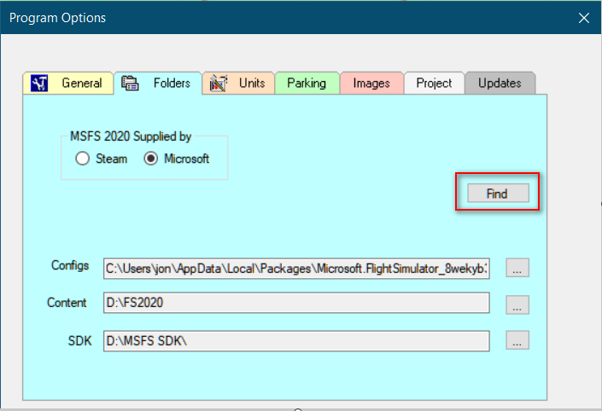The height and width of the screenshot is (411, 602).
Task: Close the Program Options dialog
Action: pos(584,18)
